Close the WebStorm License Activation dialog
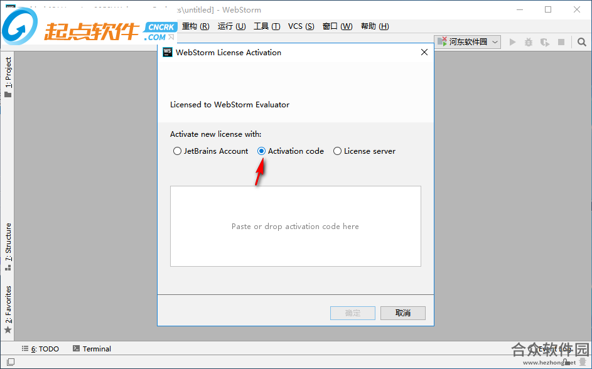 pyautogui.click(x=424, y=52)
